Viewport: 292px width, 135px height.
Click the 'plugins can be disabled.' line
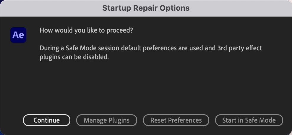[x=74, y=57]
